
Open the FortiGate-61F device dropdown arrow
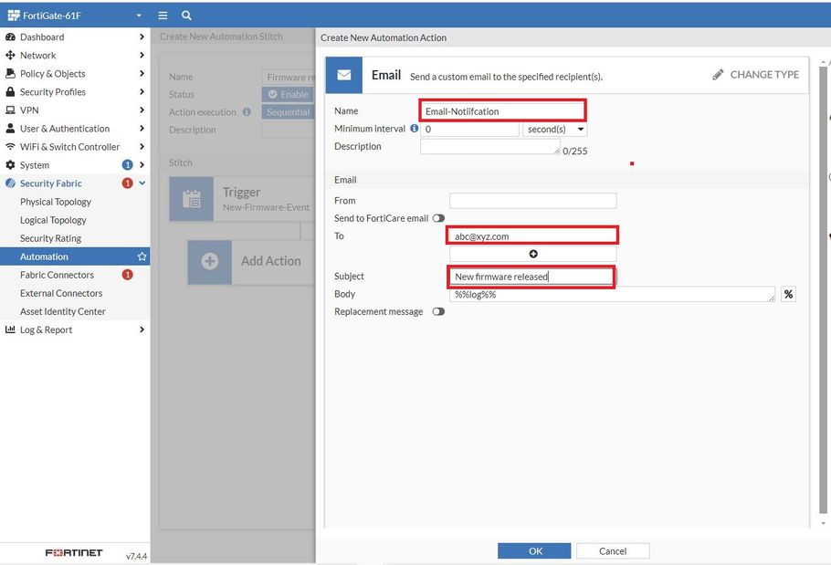pos(139,16)
